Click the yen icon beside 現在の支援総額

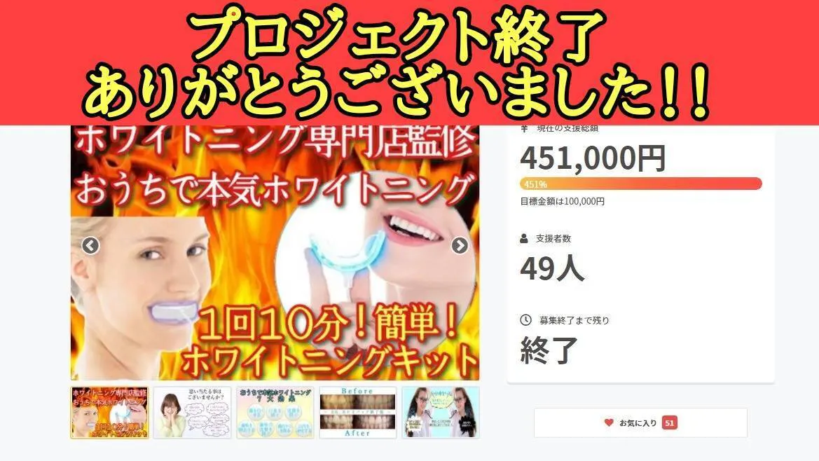click(x=524, y=128)
